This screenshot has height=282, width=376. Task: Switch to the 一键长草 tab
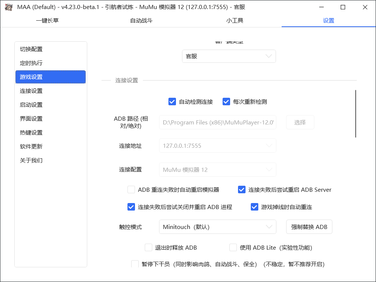(47, 21)
